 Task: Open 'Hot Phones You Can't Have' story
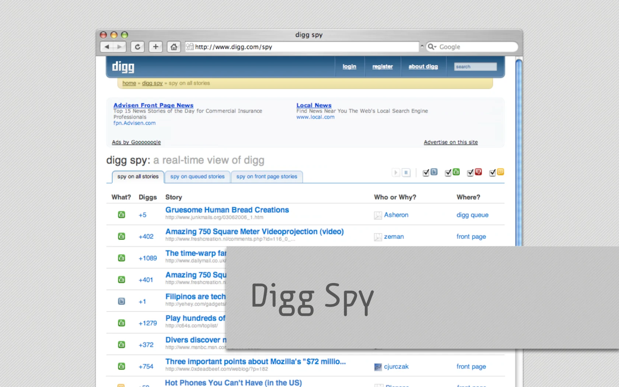click(233, 383)
